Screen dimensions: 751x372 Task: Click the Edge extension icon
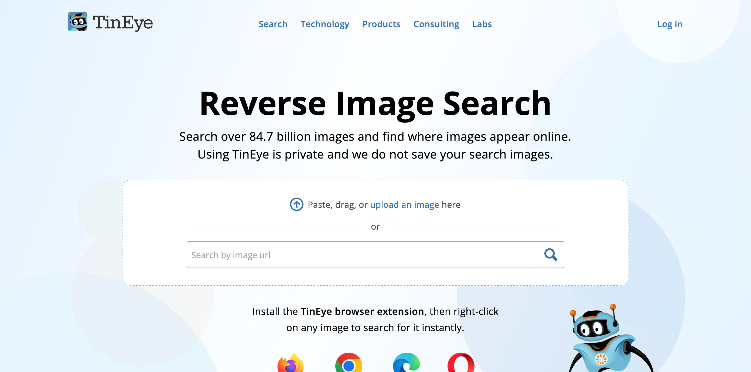(x=407, y=362)
